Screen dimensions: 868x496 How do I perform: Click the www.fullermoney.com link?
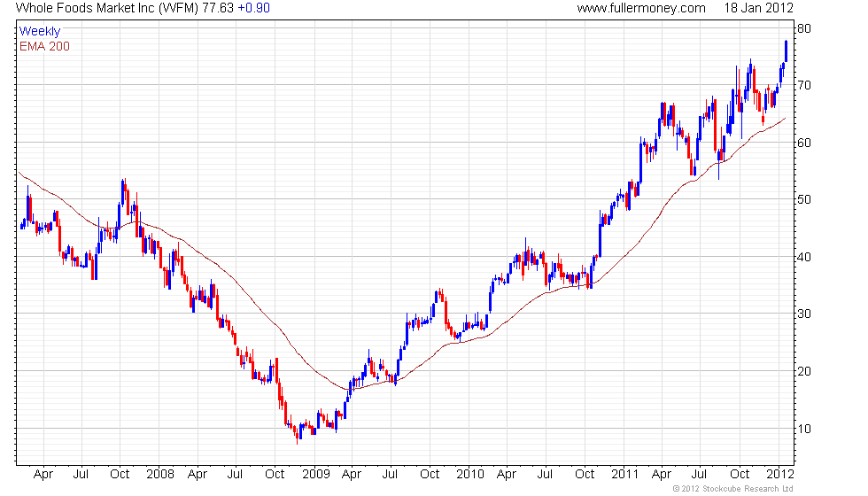pyautogui.click(x=641, y=8)
